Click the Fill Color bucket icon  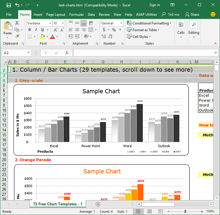(42, 36)
